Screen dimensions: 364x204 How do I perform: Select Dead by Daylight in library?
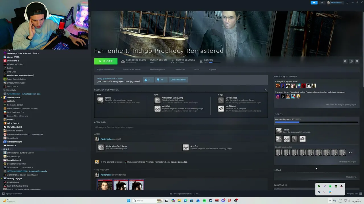tap(14, 178)
